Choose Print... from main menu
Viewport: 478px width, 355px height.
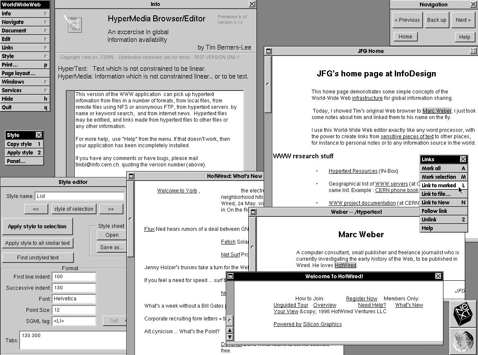click(25, 64)
